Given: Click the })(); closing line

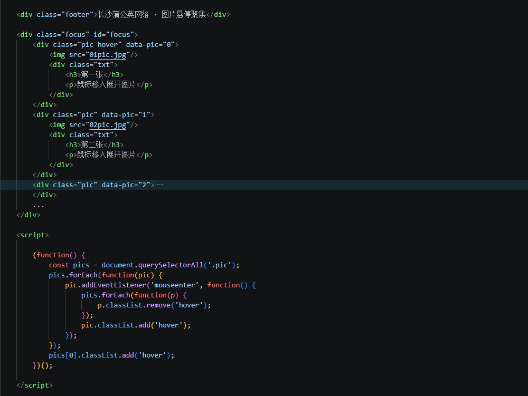Looking at the screenshot, I should pos(43,365).
